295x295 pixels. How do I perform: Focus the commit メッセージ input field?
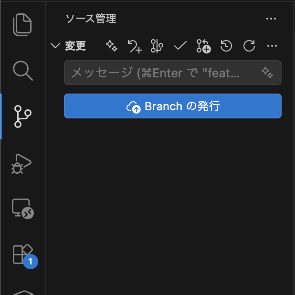173,73
